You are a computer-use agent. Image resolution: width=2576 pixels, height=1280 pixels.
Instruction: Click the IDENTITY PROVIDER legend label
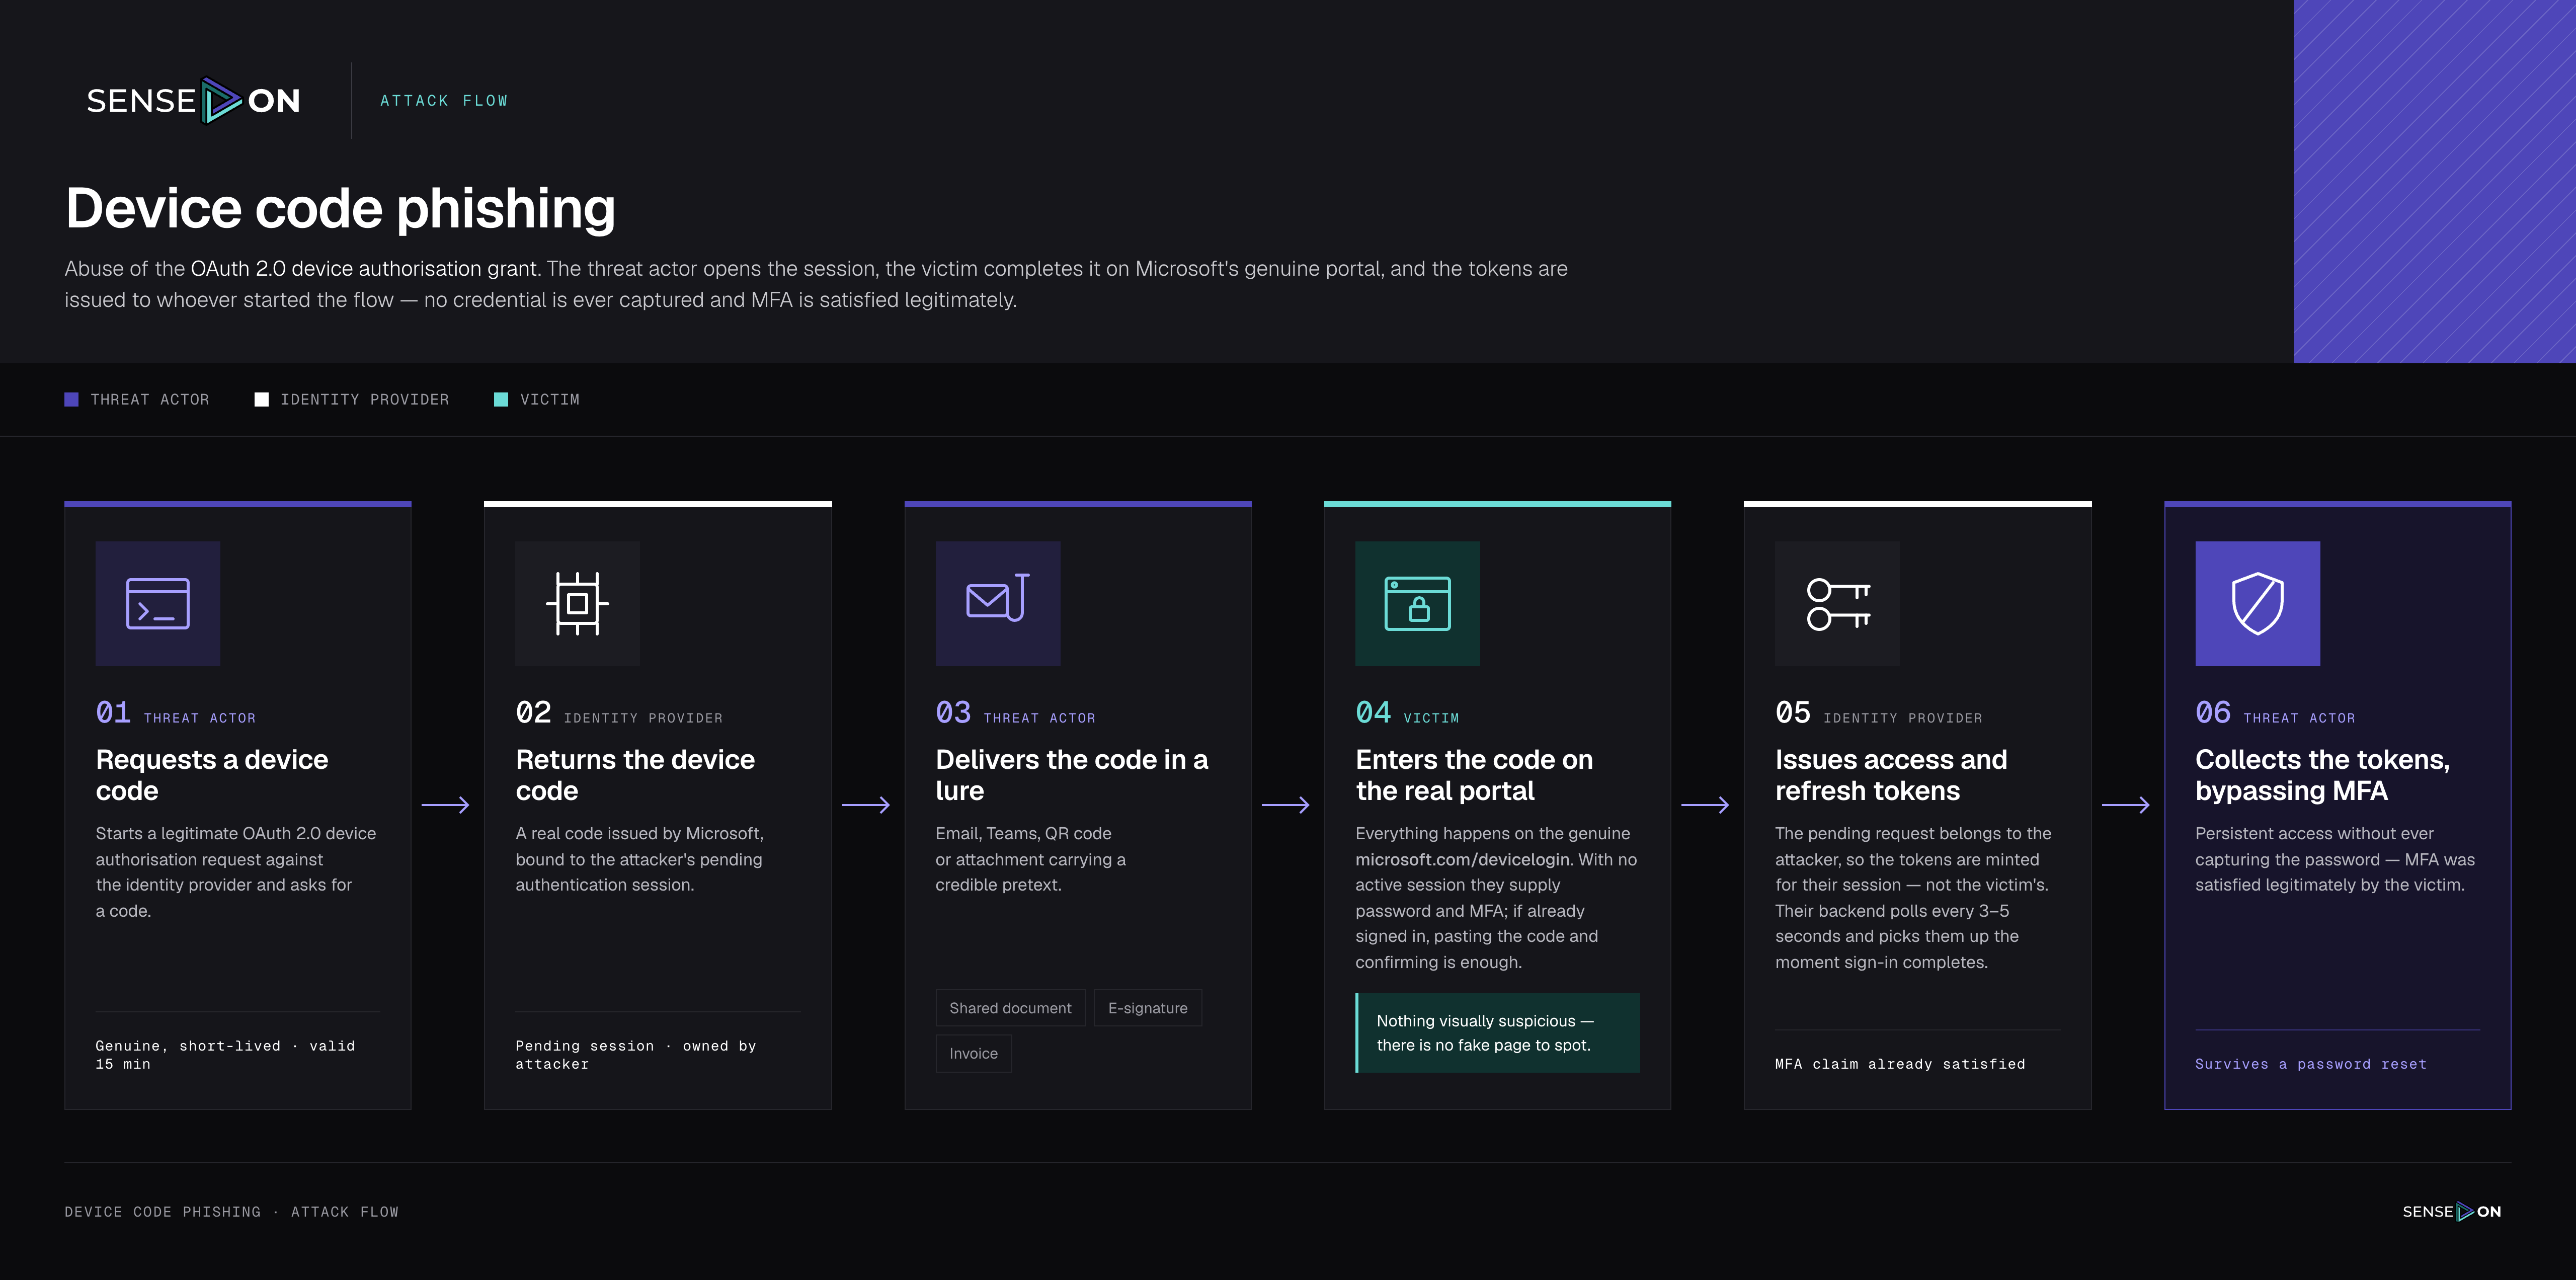coord(365,400)
